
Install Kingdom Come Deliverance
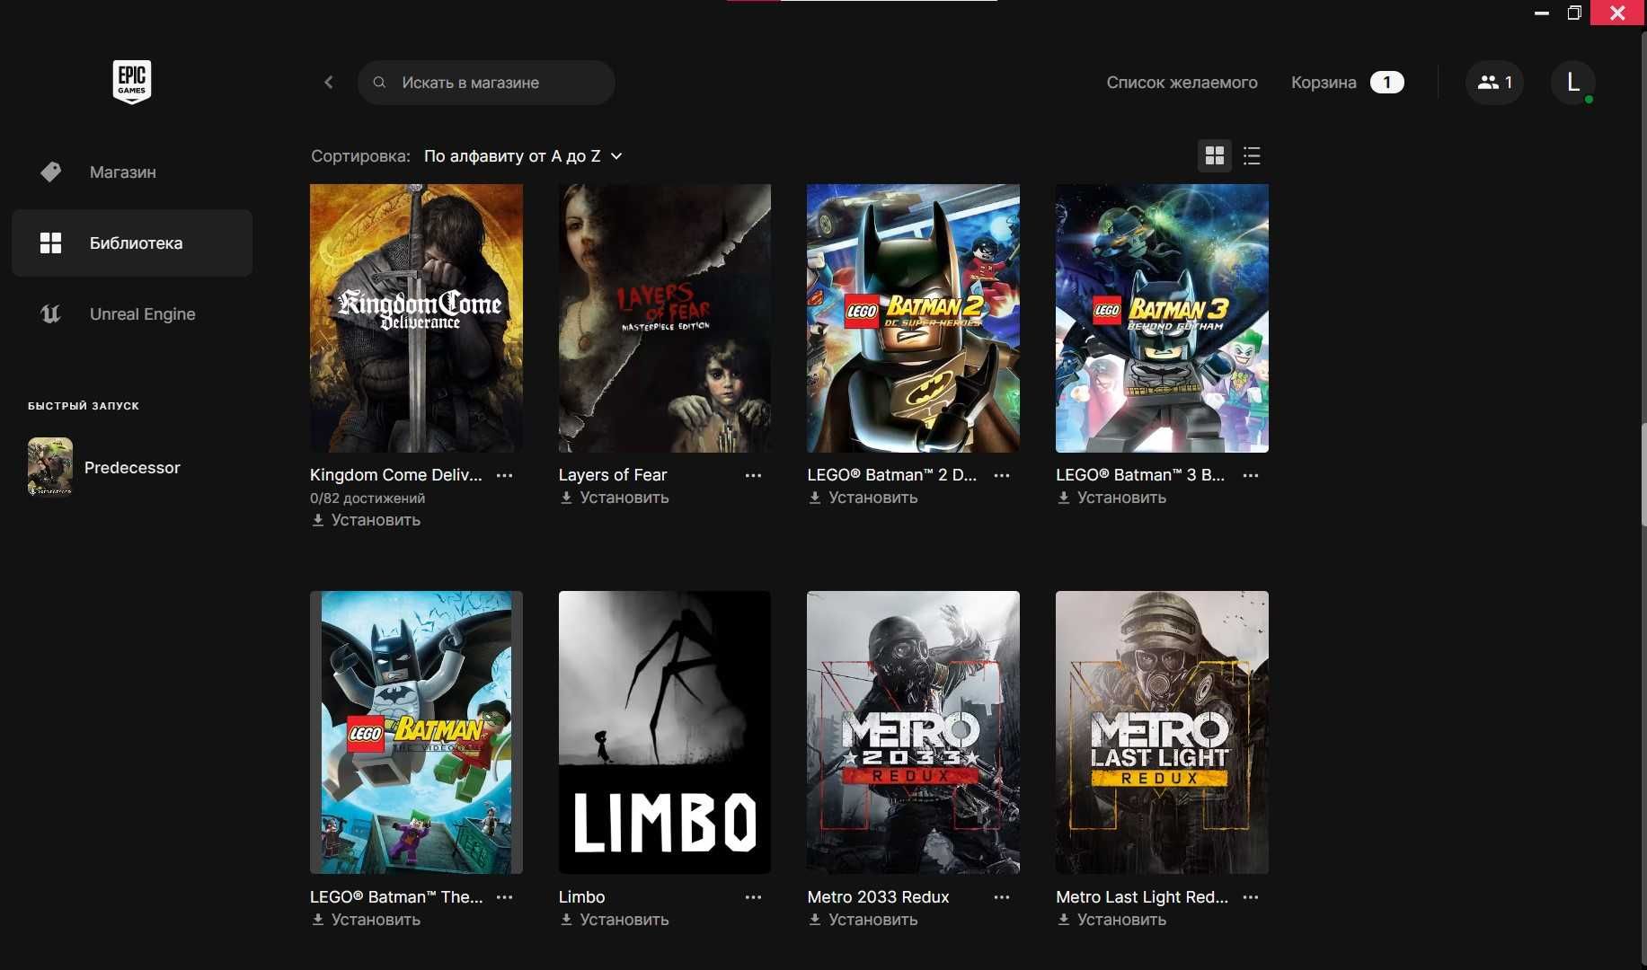[x=366, y=520]
